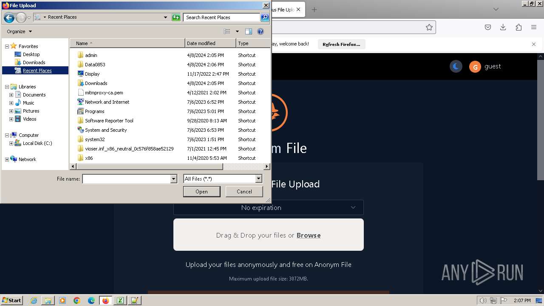Show the preview pane icon

249,31
